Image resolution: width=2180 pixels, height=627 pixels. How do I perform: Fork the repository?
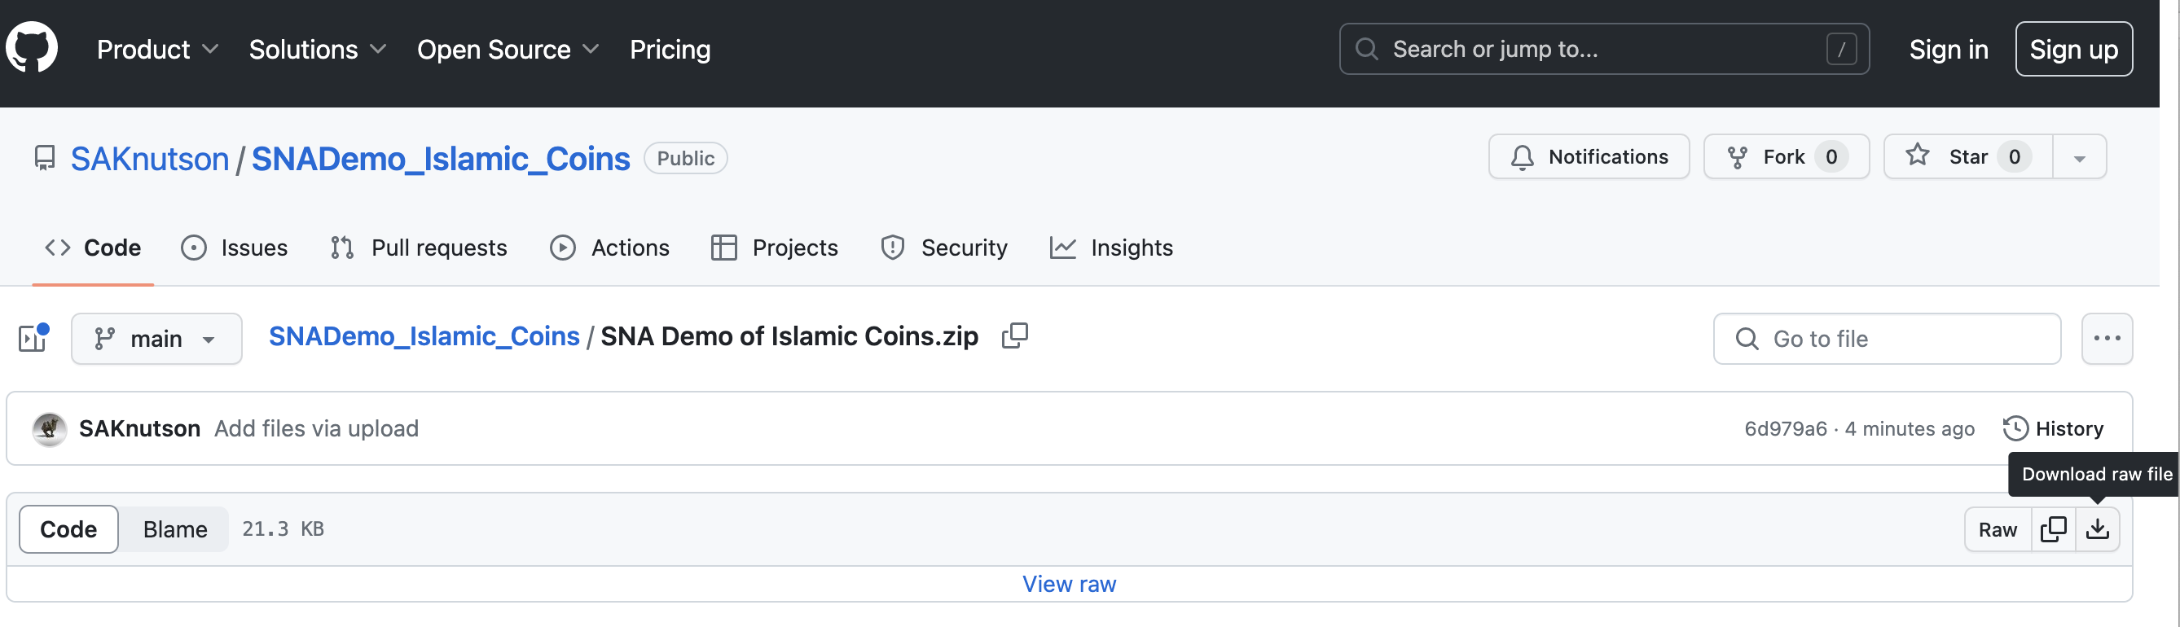1786,156
